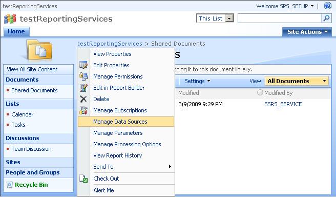Image resolution: width=336 pixels, height=197 pixels.
Task: Open the Tasks list link
Action: tap(18, 125)
